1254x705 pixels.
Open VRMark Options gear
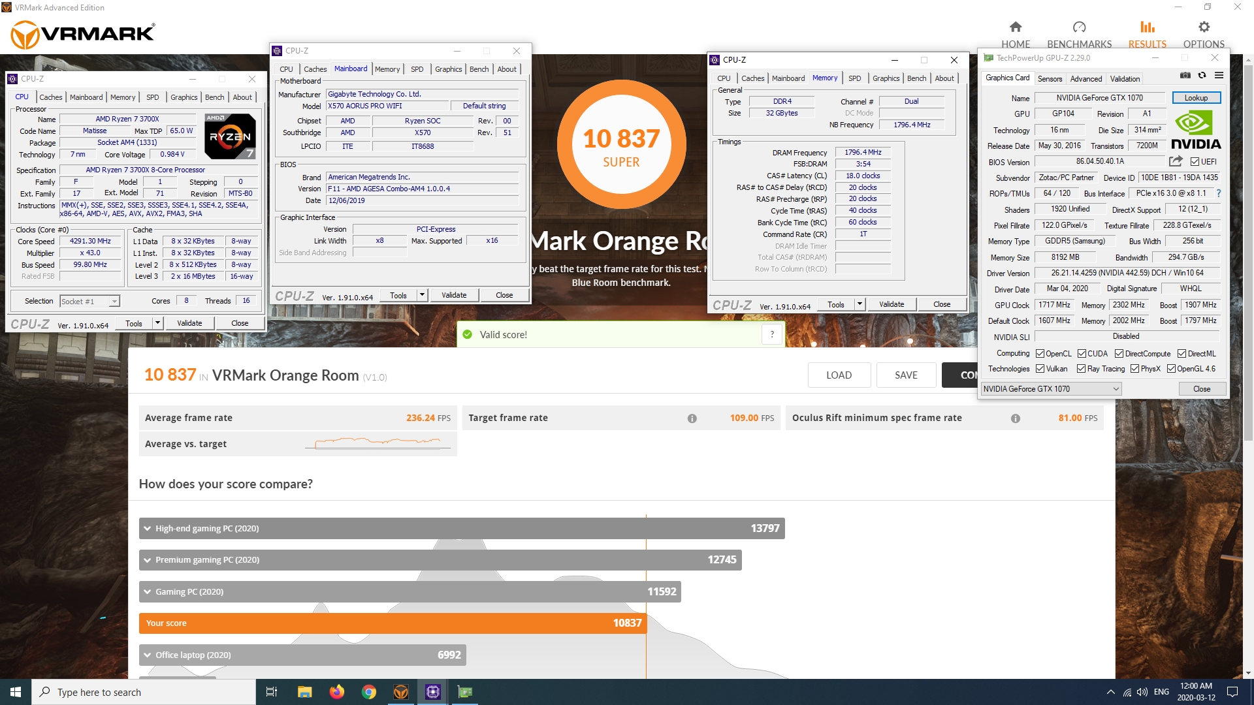(x=1204, y=27)
